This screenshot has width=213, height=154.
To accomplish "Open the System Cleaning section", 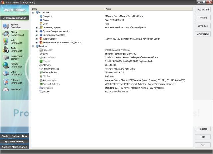I will point(14,141).
